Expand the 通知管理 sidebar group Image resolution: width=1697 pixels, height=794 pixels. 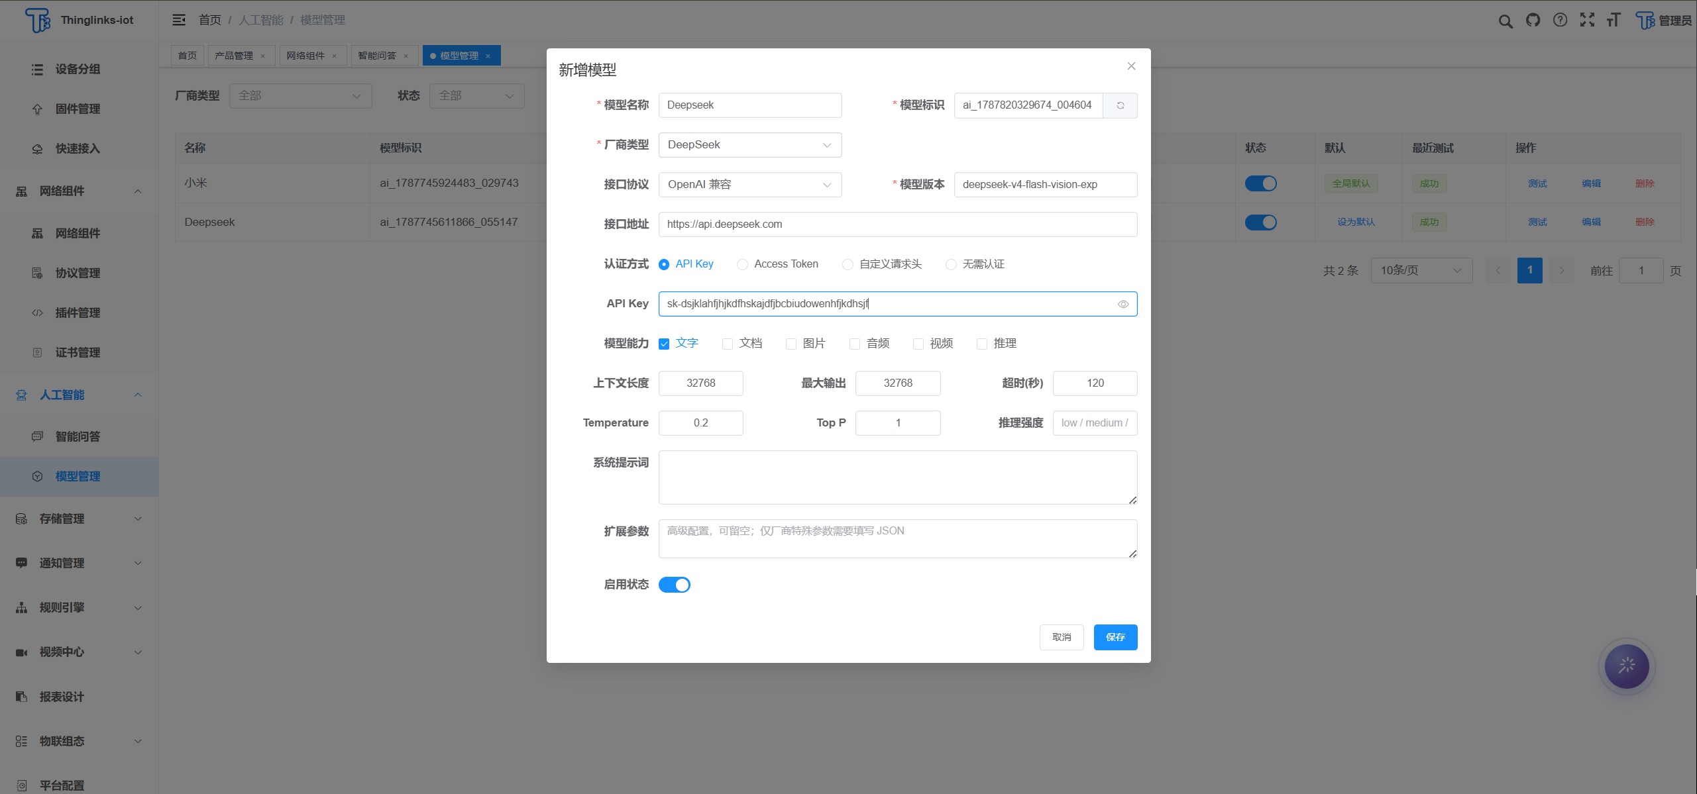coord(80,563)
